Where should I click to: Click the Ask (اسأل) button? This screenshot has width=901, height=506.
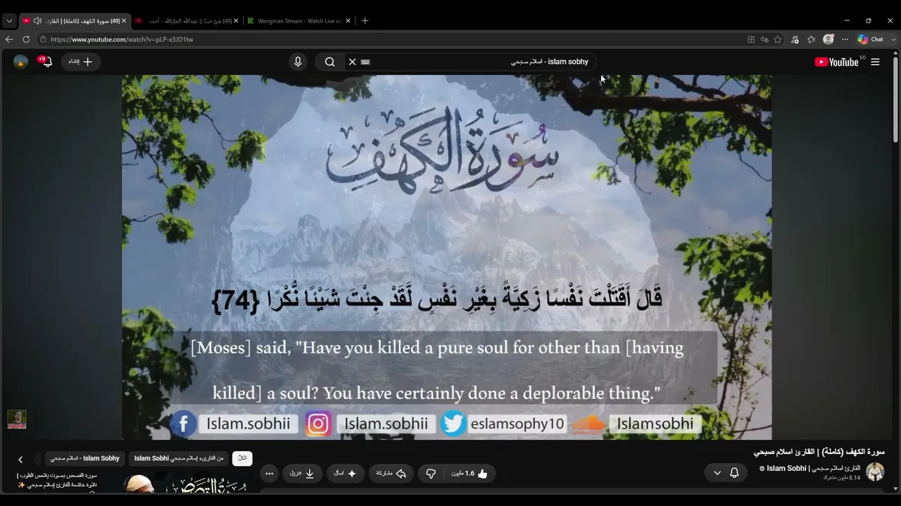pos(345,474)
